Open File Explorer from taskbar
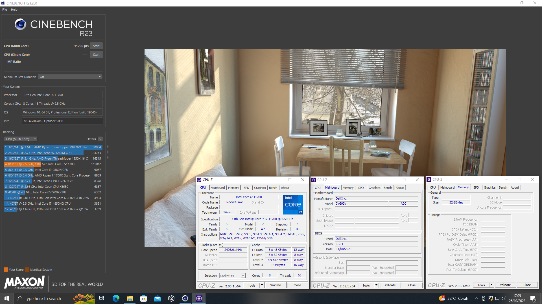The width and height of the screenshot is (542, 304). click(x=130, y=298)
